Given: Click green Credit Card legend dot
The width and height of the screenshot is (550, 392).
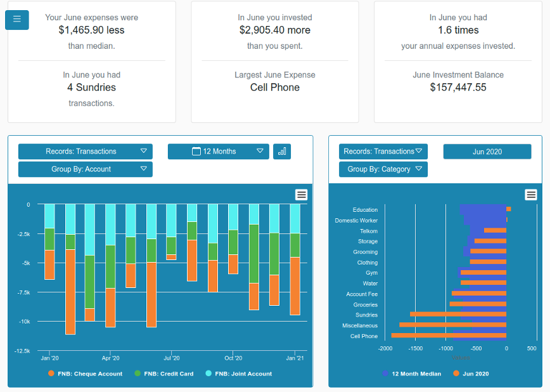Looking at the screenshot, I should (x=137, y=374).
